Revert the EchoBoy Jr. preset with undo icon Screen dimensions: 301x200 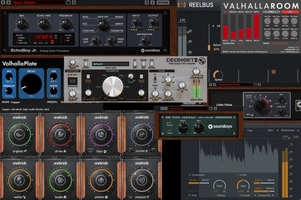point(74,2)
